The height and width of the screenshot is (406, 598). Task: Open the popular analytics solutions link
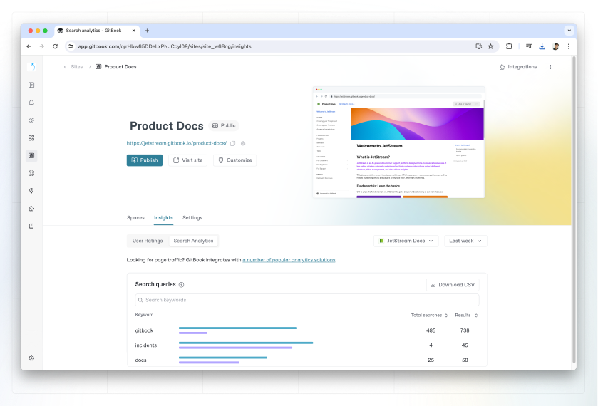click(289, 260)
